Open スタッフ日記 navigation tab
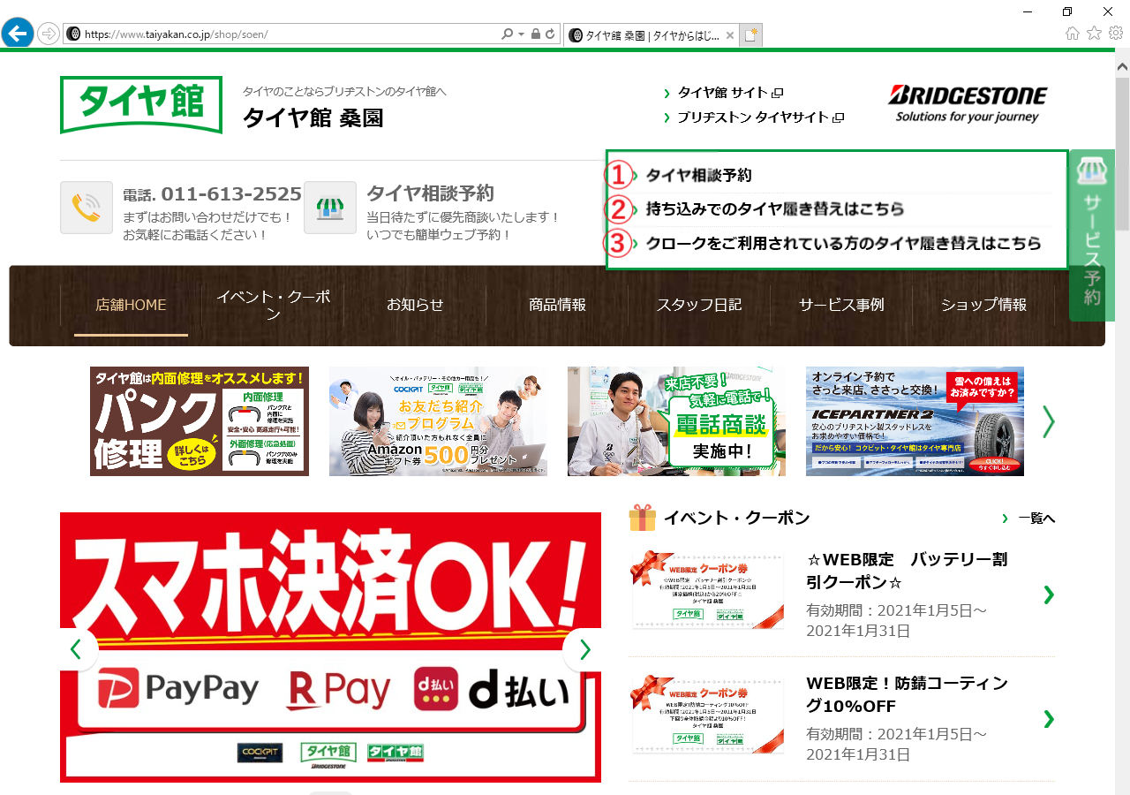This screenshot has height=795, width=1130. (699, 305)
